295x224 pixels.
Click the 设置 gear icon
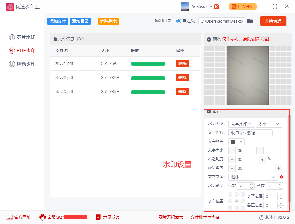pyautogui.click(x=209, y=111)
